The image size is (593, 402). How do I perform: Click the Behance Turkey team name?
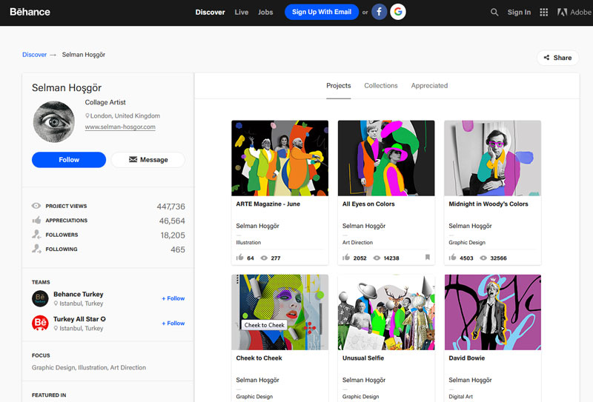pos(79,295)
